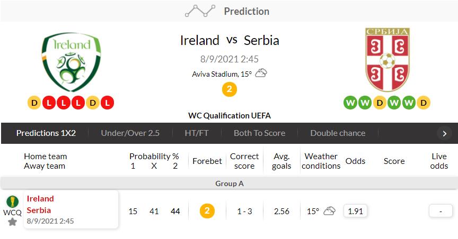Select the Predictions 1X2 tab
Viewport: 458px width, 239px height.
pyautogui.click(x=46, y=133)
